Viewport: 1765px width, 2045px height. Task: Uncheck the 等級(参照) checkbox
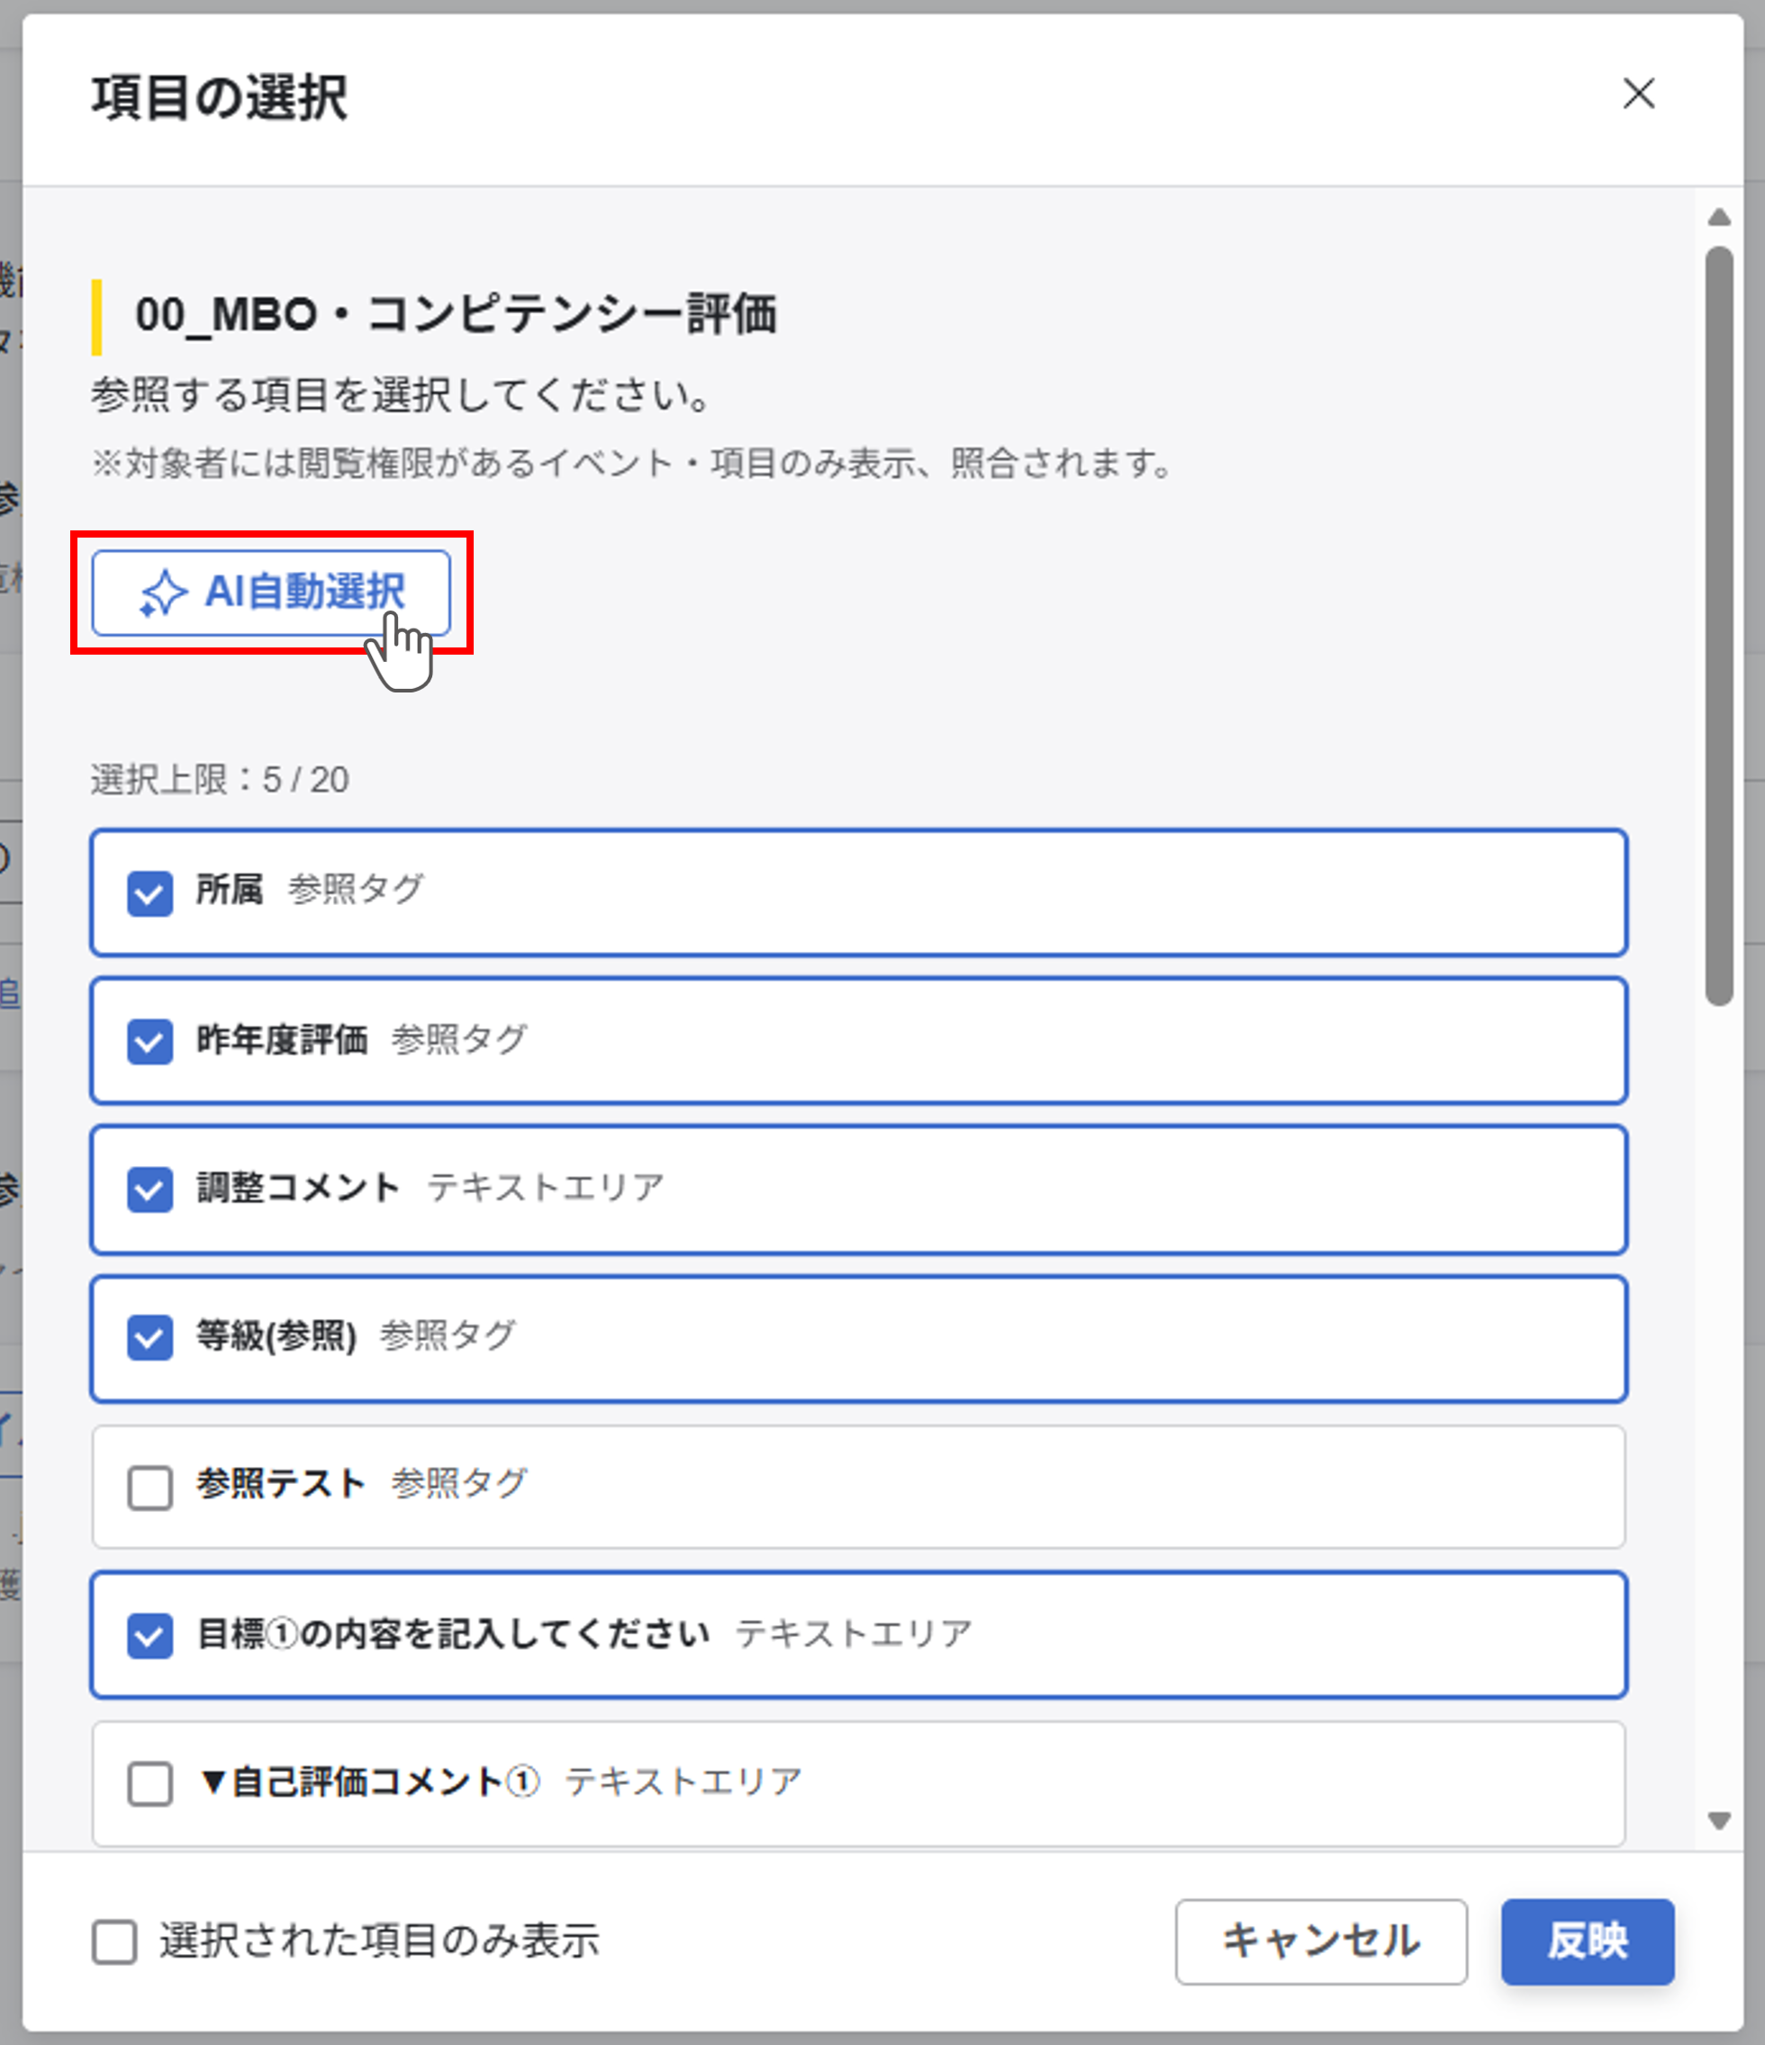(x=150, y=1338)
